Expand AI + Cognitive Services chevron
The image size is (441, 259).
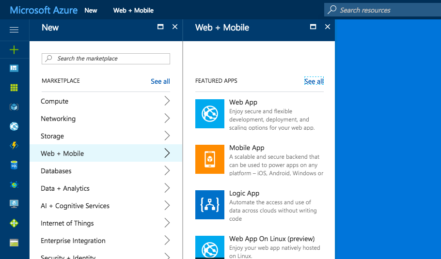pos(167,205)
